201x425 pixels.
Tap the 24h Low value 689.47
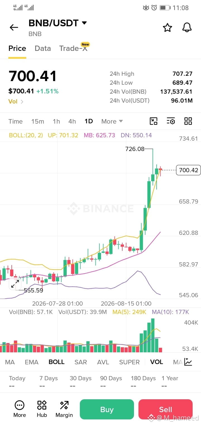183,83
